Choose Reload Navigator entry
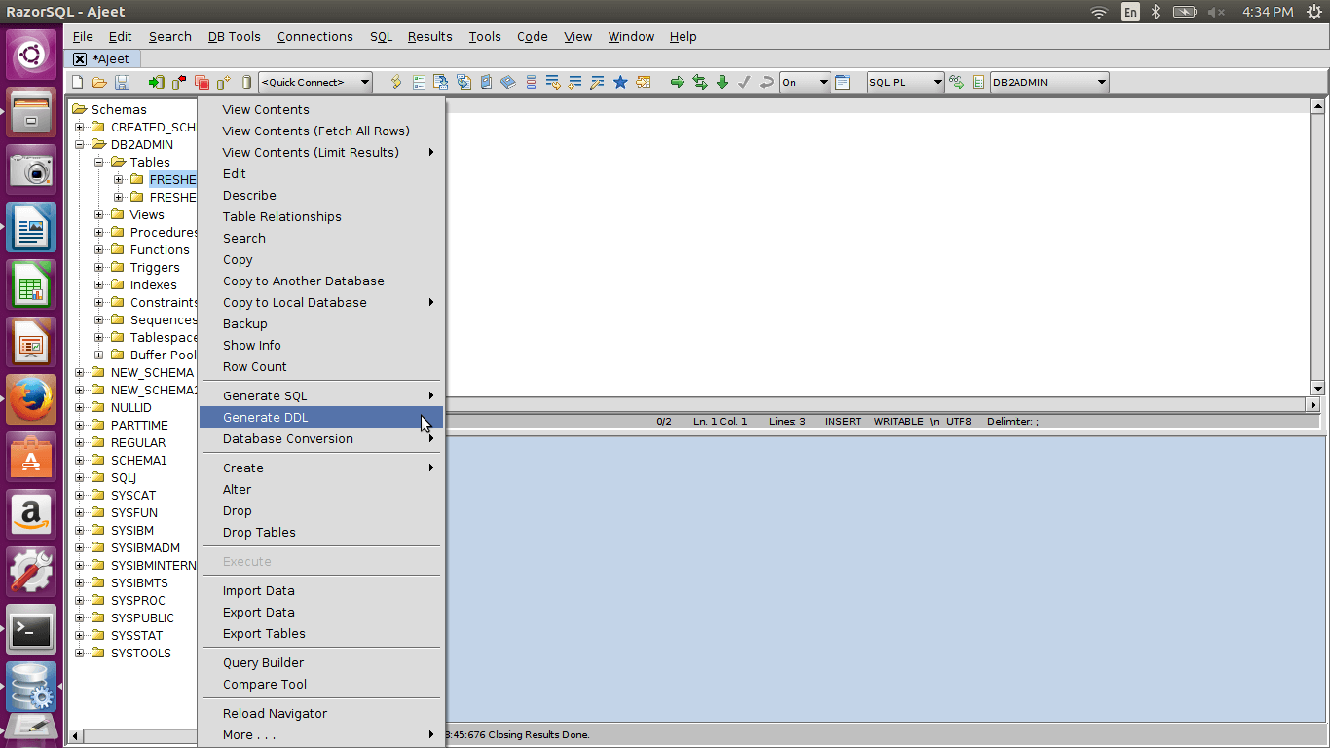 pos(320,714)
